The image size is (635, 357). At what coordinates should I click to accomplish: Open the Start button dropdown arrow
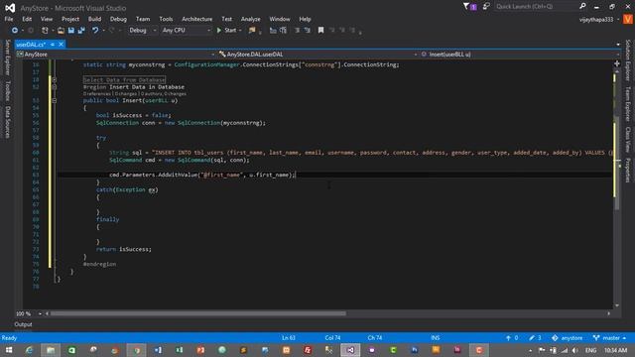pos(240,31)
